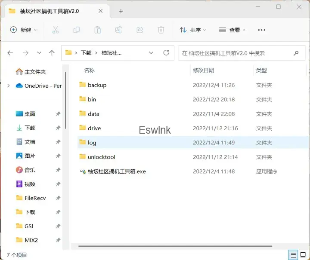Select the unlocktool folder
Viewport: 310px width, 260px height.
(101, 157)
